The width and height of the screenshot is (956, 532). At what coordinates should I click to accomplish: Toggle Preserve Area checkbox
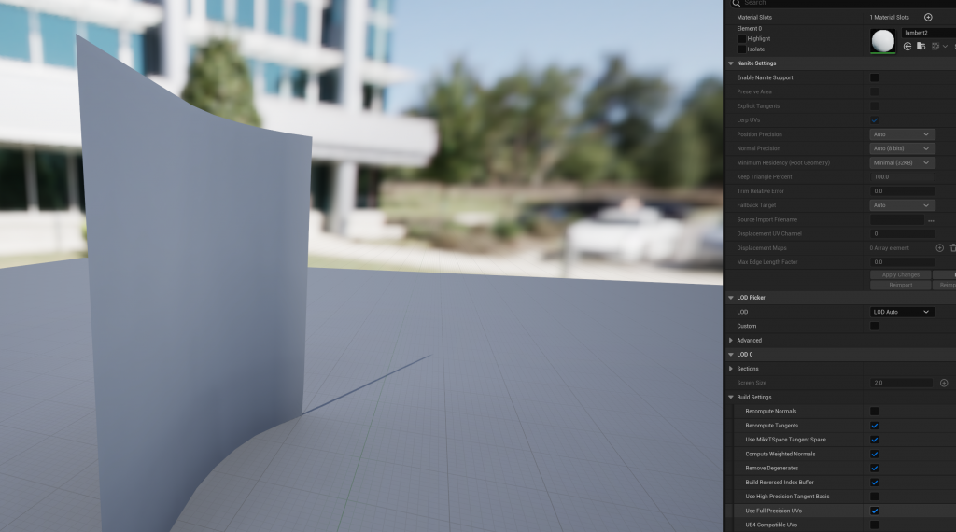[874, 92]
